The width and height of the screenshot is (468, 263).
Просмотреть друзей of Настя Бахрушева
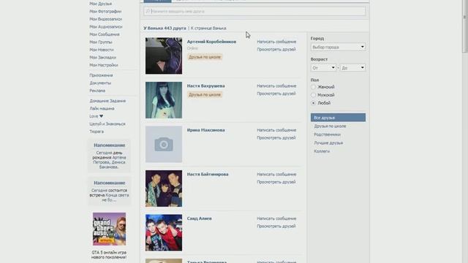pyautogui.click(x=276, y=94)
